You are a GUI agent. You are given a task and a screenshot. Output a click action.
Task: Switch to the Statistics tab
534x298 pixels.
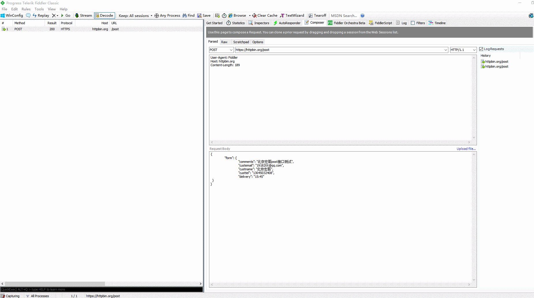coord(236,23)
